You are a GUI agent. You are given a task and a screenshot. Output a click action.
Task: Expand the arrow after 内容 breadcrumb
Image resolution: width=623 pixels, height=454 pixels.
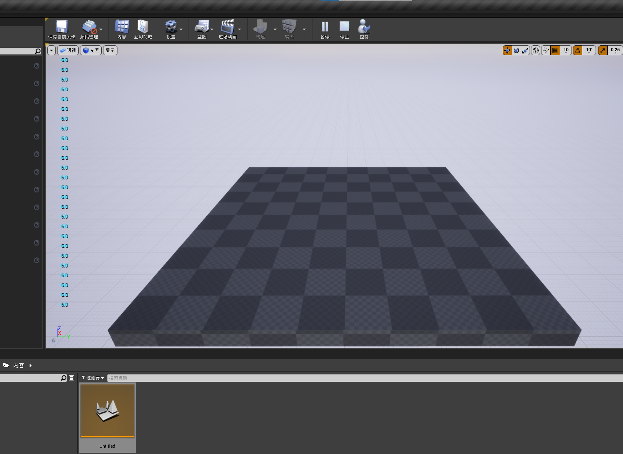coord(31,365)
